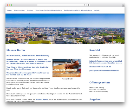The image size is (130, 110).
Task: Click text 'Wir mauern Ihr Mauerwerk – schnell'
Action: pyautogui.click(x=104, y=55)
